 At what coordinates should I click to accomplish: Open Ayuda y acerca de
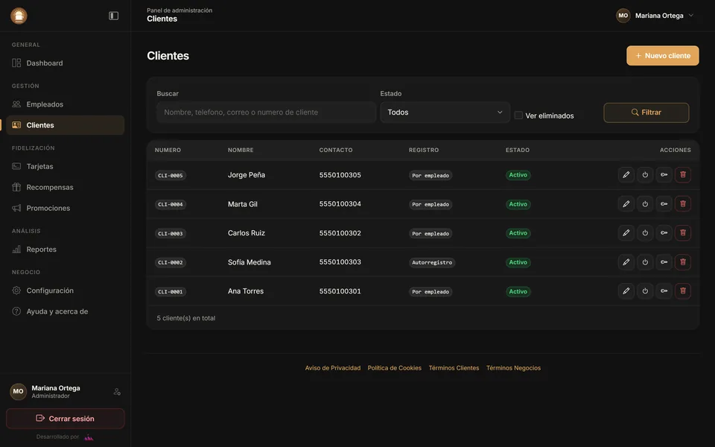(66, 311)
